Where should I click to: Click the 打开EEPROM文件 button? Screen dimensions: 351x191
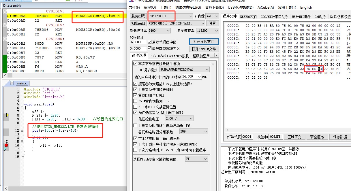pos(204,49)
